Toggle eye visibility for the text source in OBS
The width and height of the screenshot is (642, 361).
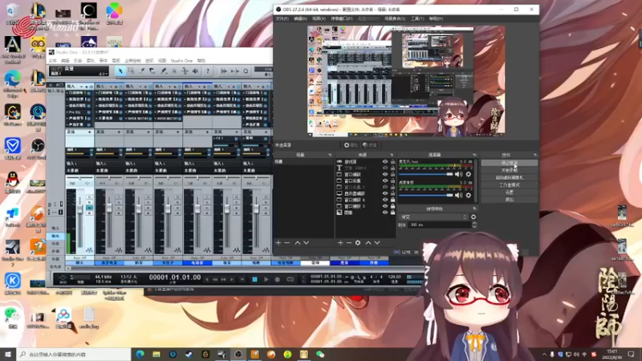[385, 168]
